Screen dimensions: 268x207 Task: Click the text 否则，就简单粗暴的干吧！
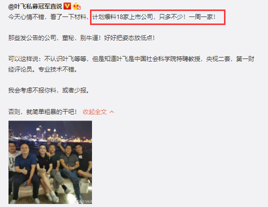point(42,112)
